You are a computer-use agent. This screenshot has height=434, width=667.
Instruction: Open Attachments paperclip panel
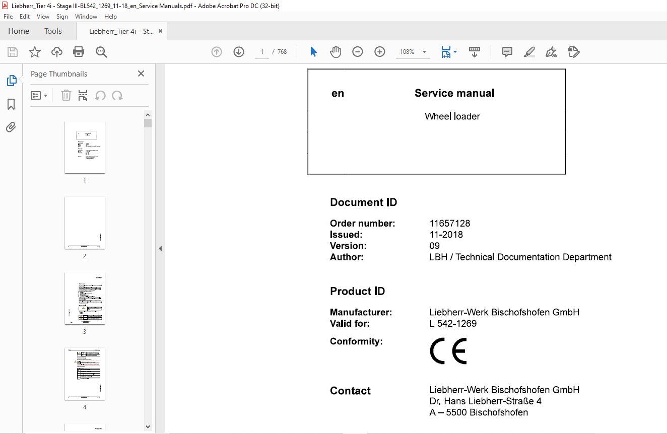(x=11, y=127)
